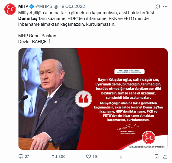Share the tweet using upload arrow icon

(165, 156)
